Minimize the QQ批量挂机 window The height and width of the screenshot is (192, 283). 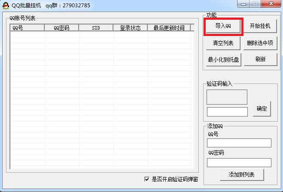[243, 4]
